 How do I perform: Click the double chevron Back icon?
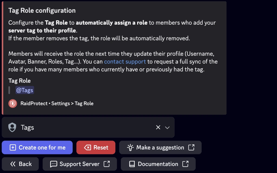tap(13, 164)
